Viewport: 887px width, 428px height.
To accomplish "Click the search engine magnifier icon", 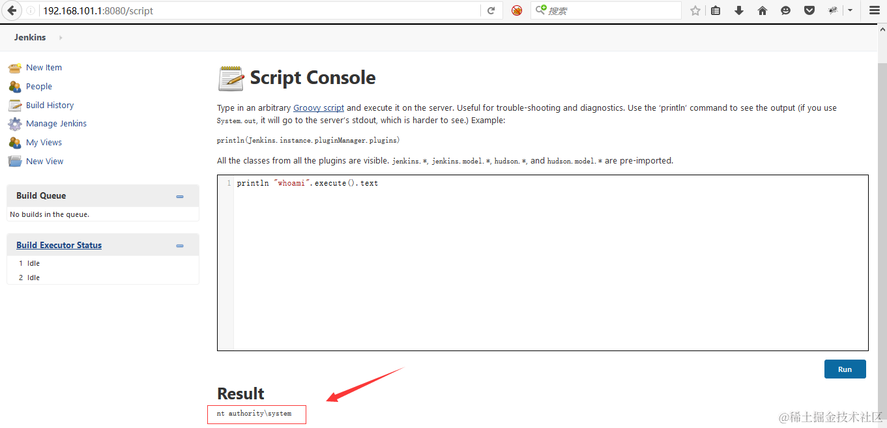I will pyautogui.click(x=540, y=10).
